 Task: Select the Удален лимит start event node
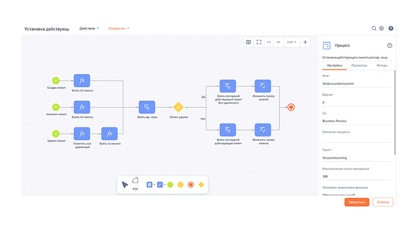56,134
